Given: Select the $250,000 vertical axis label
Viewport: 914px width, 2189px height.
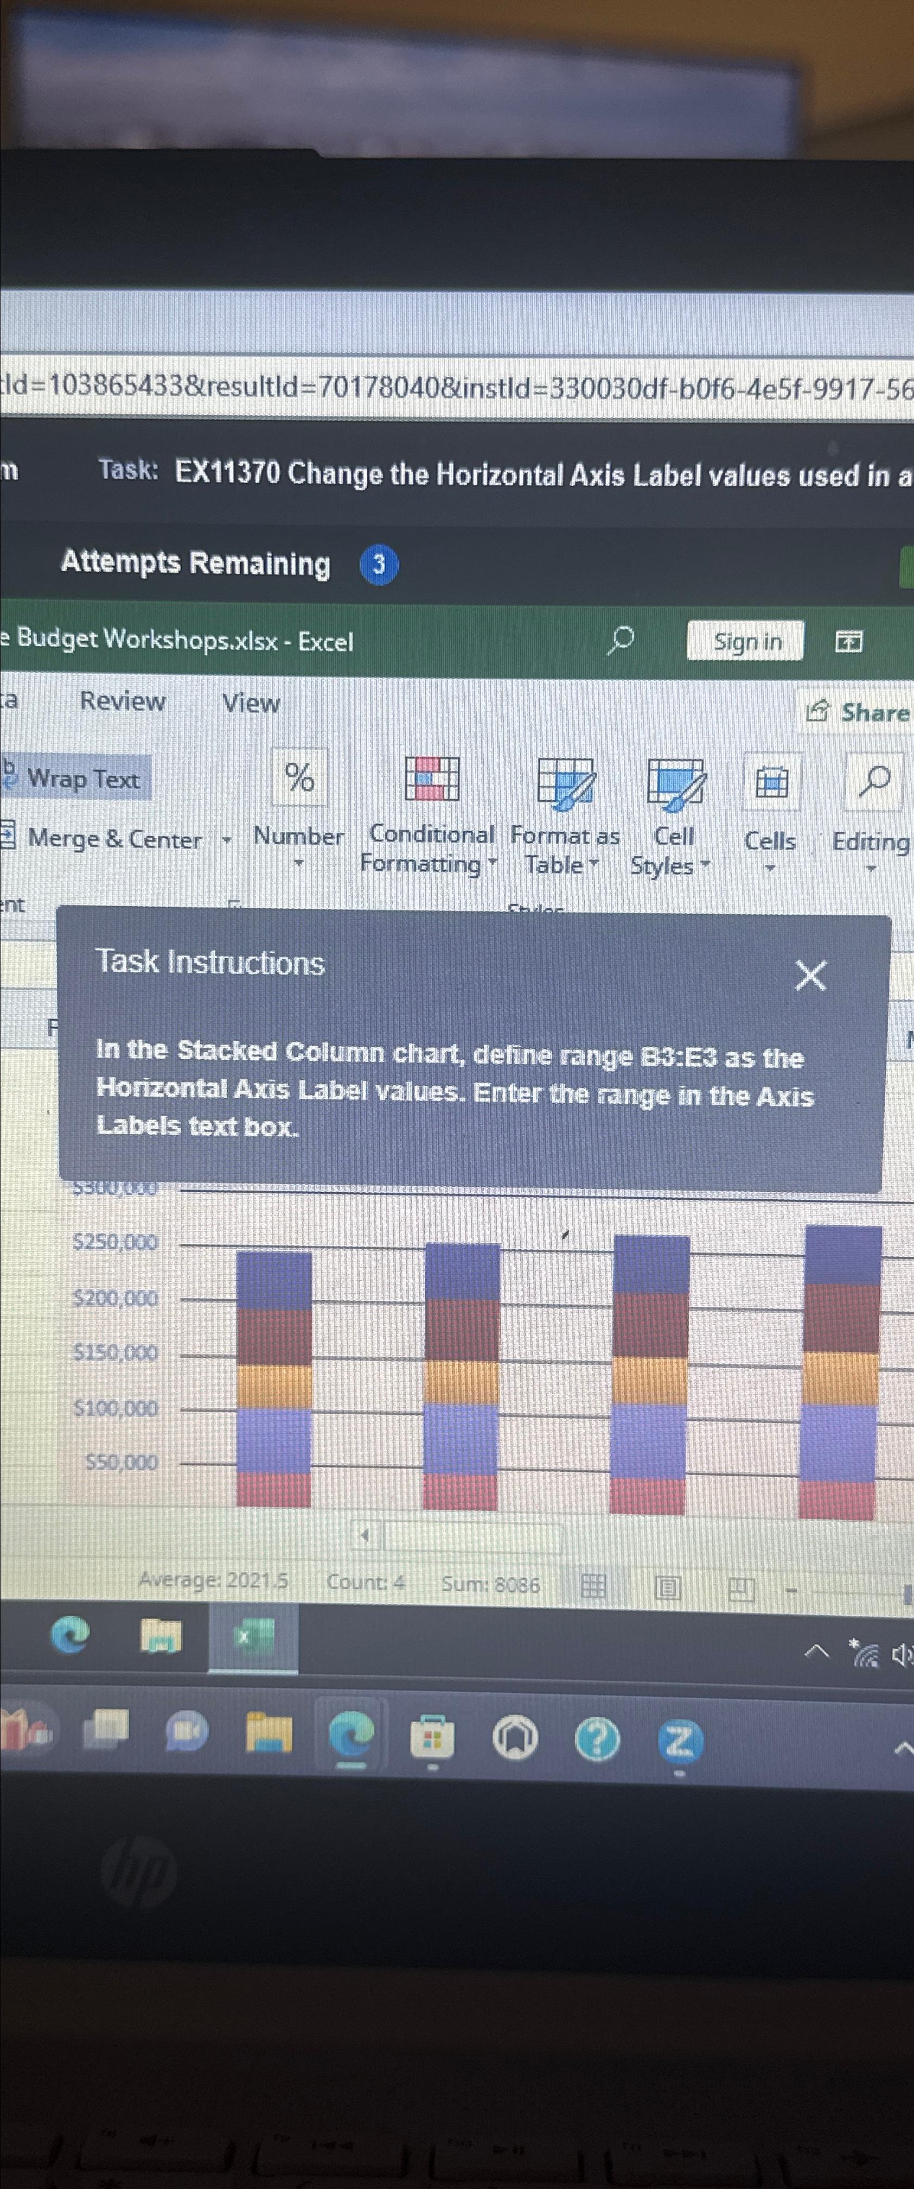Looking at the screenshot, I should tap(116, 1242).
